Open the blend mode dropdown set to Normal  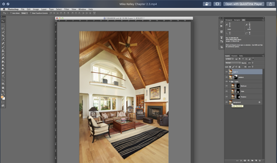pos(233,63)
